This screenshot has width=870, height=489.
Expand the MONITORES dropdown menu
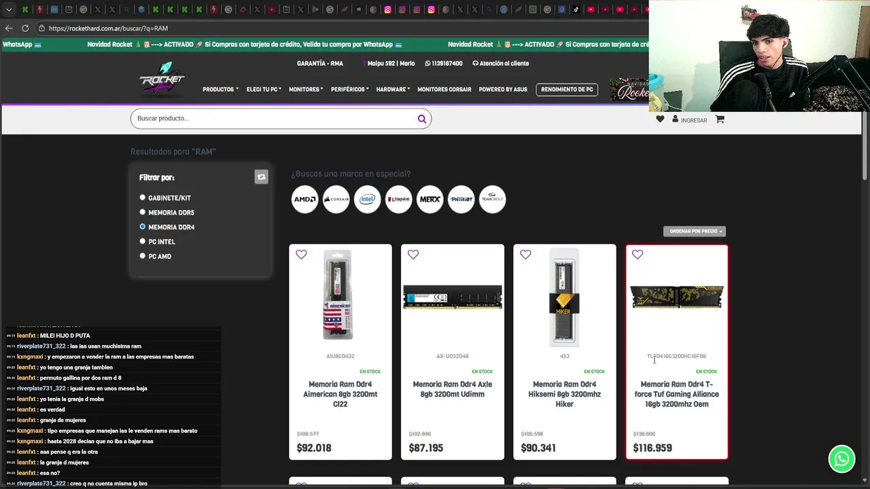tap(306, 90)
